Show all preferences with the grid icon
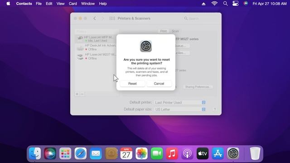 click(112, 18)
